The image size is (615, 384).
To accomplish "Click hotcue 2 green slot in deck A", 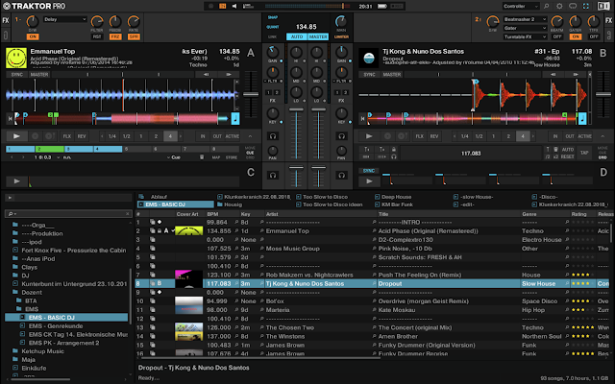I will point(50,149).
